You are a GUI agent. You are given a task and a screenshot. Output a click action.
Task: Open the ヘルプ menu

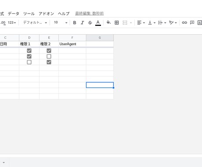click(64, 14)
